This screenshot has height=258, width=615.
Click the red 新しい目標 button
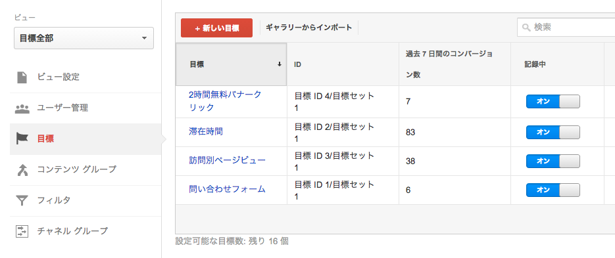(x=216, y=28)
